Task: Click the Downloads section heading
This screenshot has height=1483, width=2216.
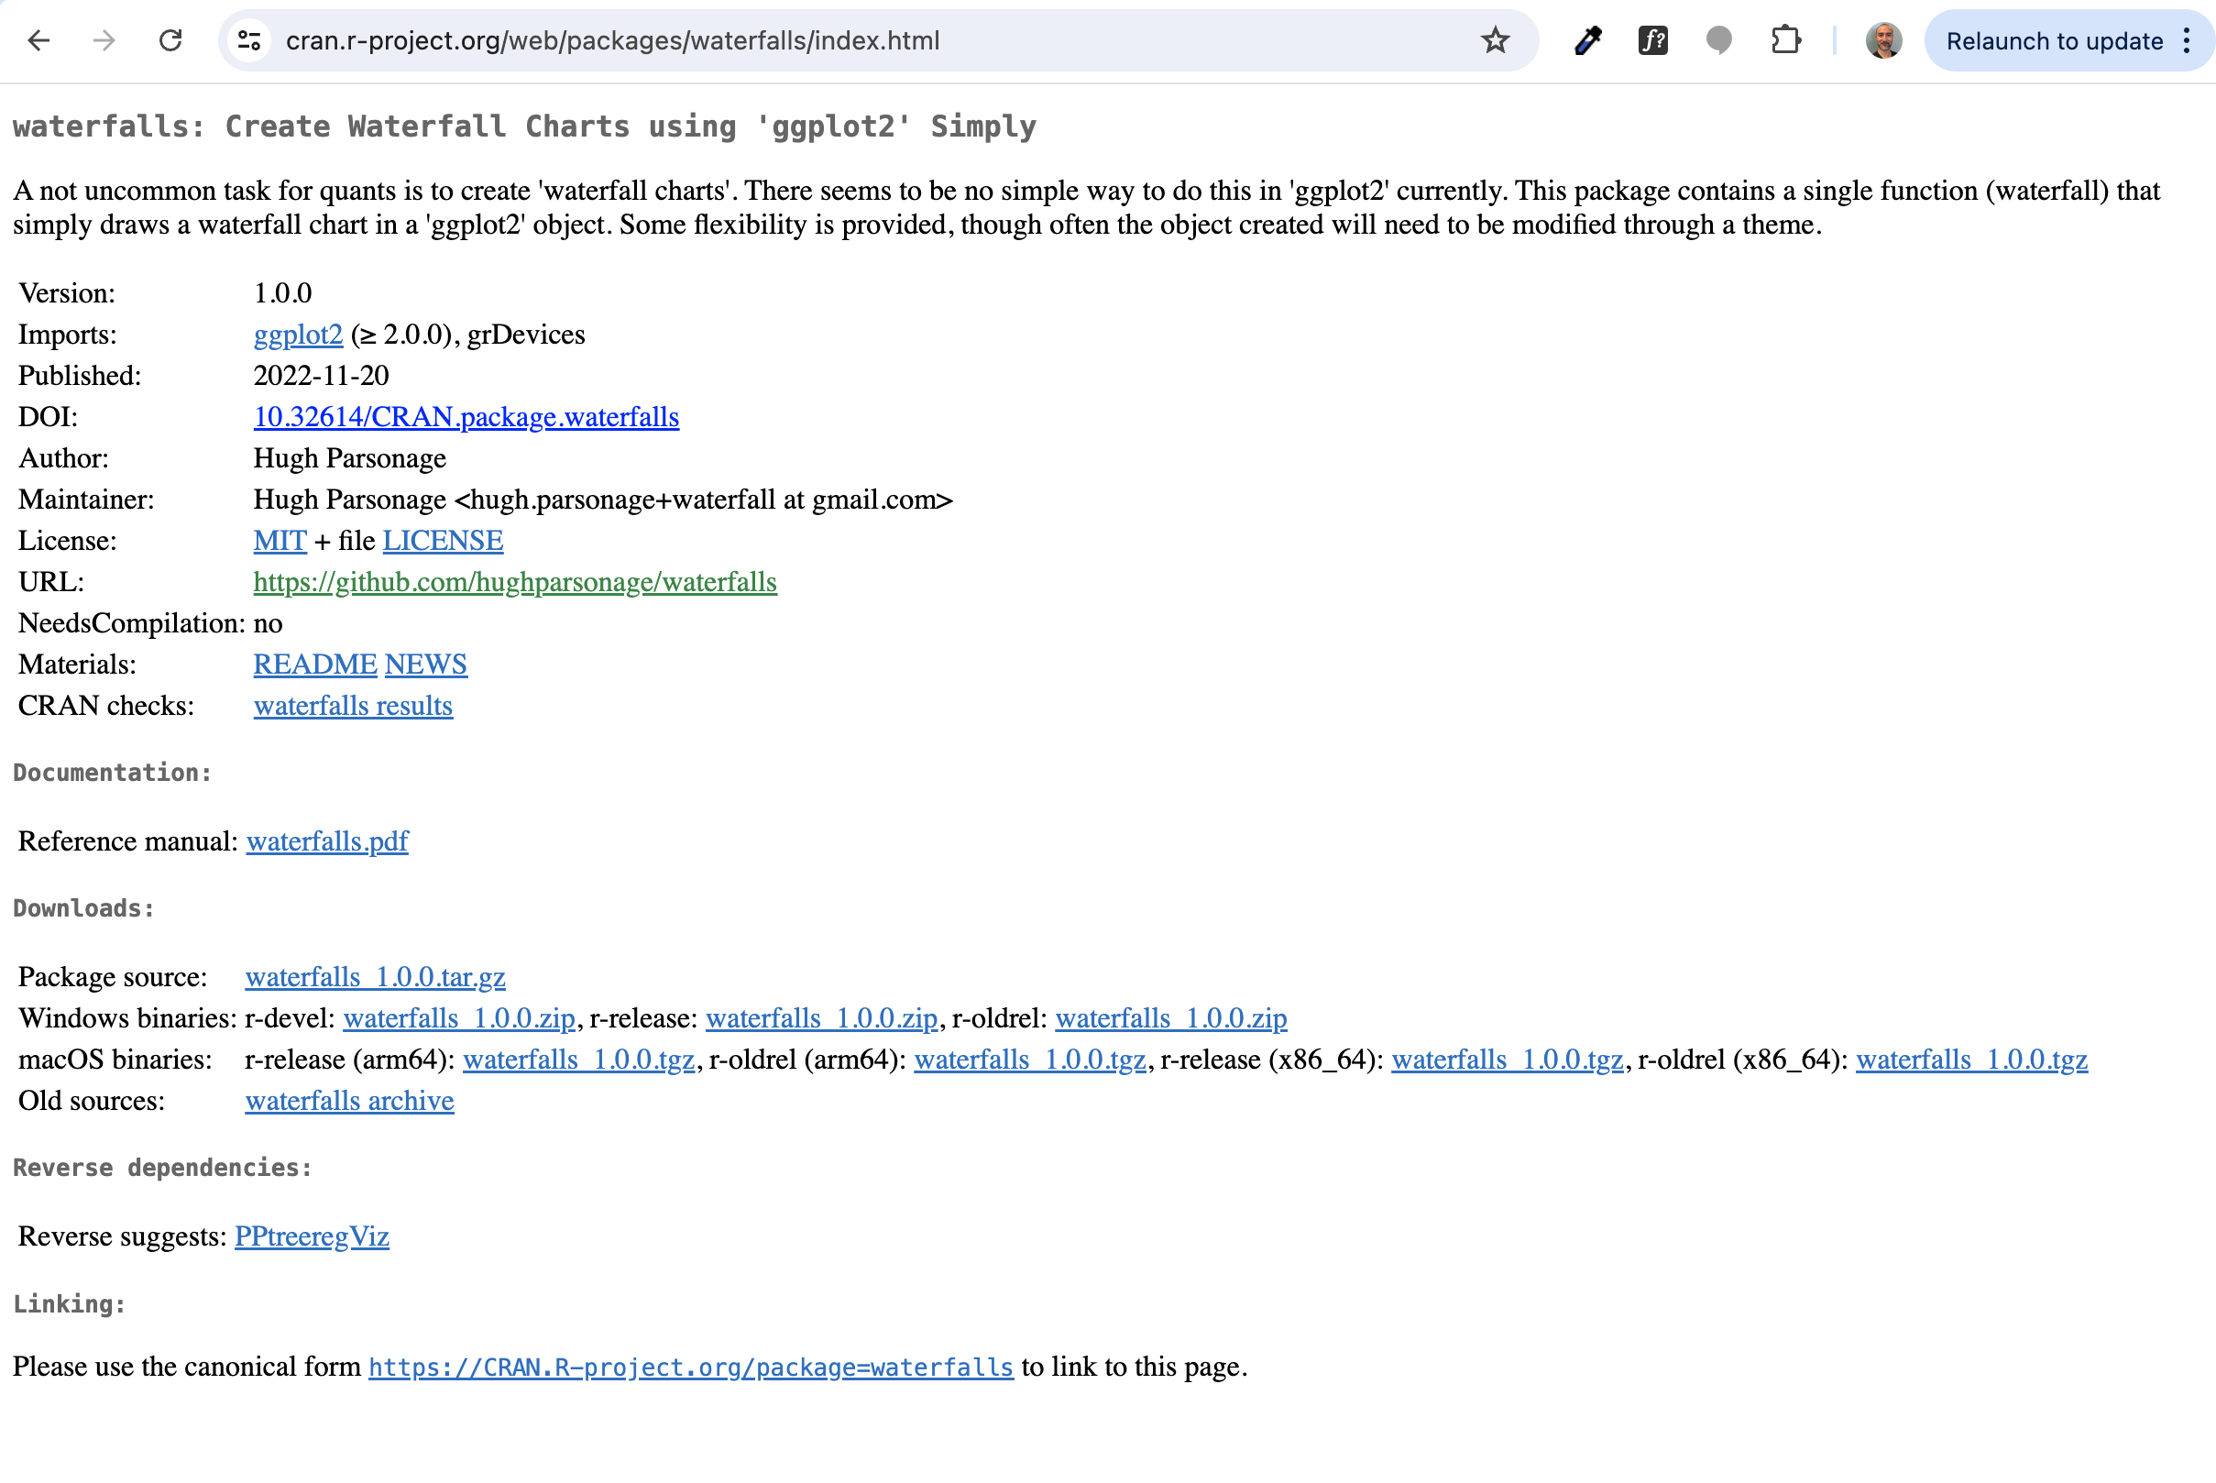Action: click(x=84, y=909)
